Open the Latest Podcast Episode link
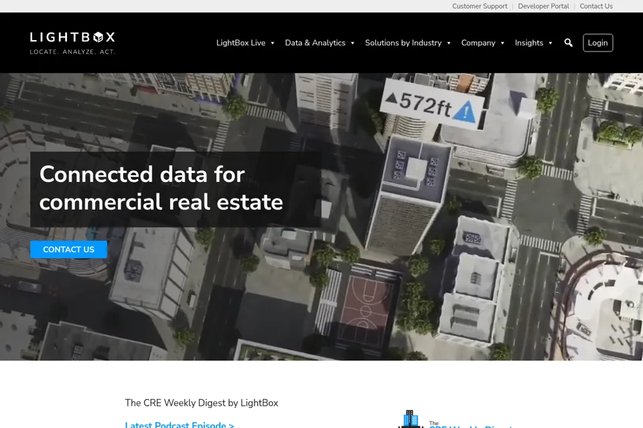643x428 pixels. (180, 425)
